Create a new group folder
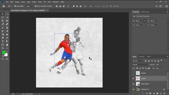This screenshot has width=169, height=95. pos(157,93)
